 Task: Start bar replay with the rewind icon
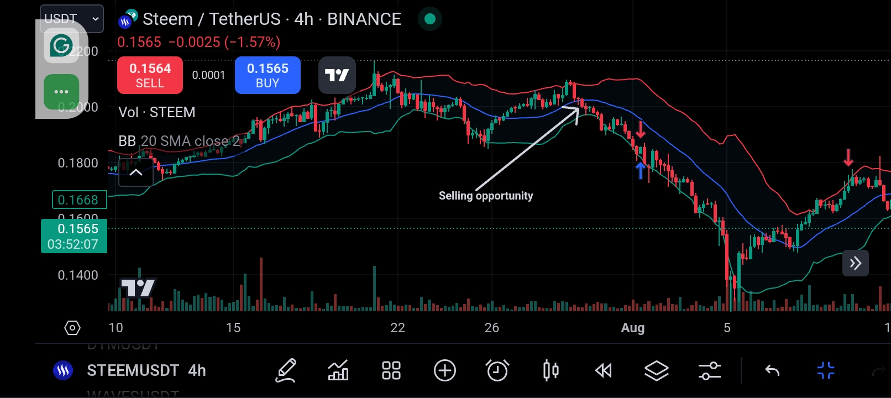point(604,370)
